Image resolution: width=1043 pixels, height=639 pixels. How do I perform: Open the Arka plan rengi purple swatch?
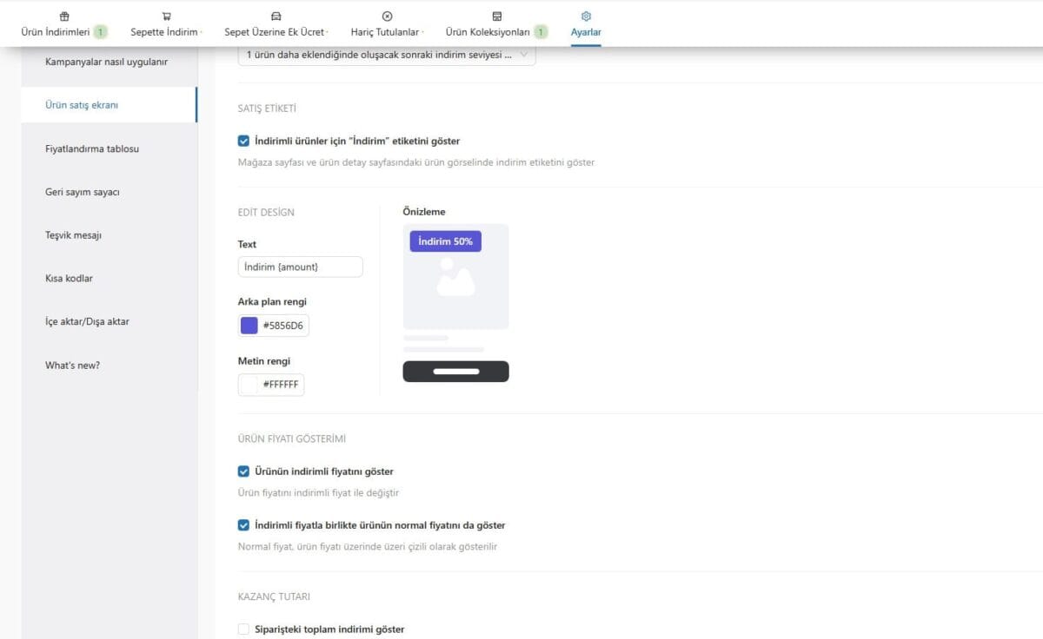click(249, 326)
